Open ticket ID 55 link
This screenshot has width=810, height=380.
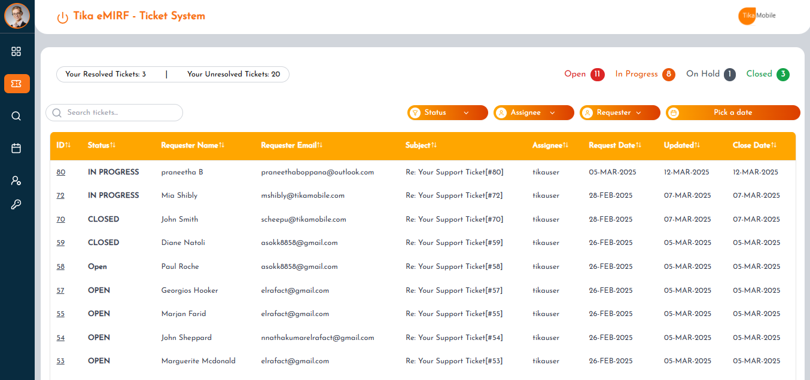[x=60, y=314]
